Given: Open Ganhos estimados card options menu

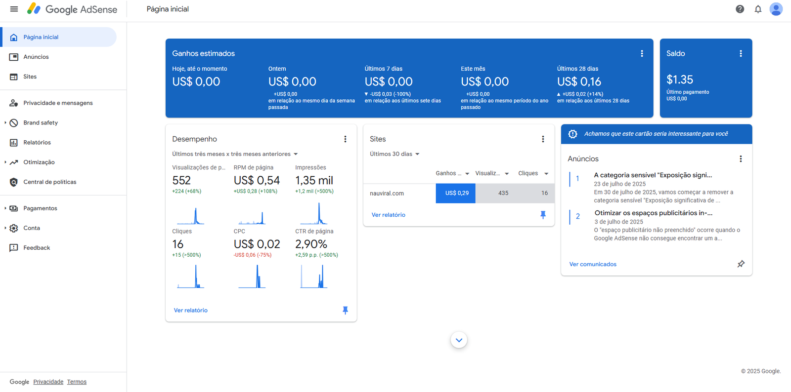Looking at the screenshot, I should [x=642, y=53].
